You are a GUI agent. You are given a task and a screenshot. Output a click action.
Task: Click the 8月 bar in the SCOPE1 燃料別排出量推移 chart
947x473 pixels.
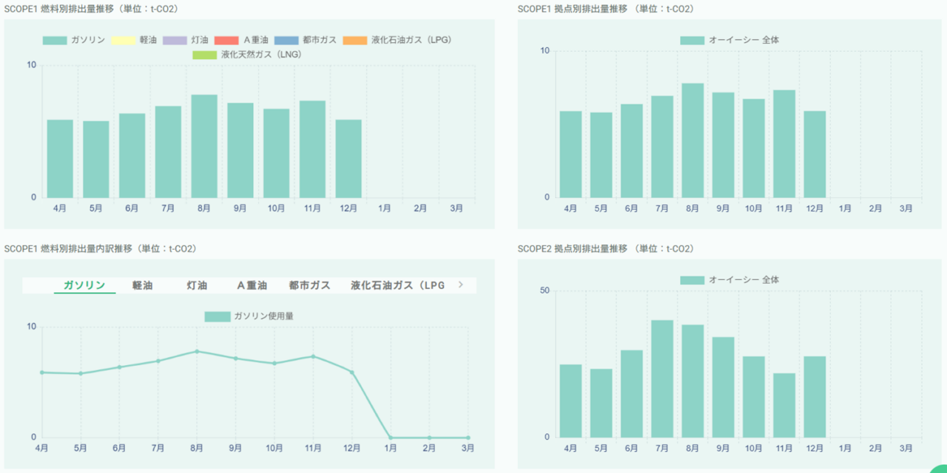pos(204,146)
